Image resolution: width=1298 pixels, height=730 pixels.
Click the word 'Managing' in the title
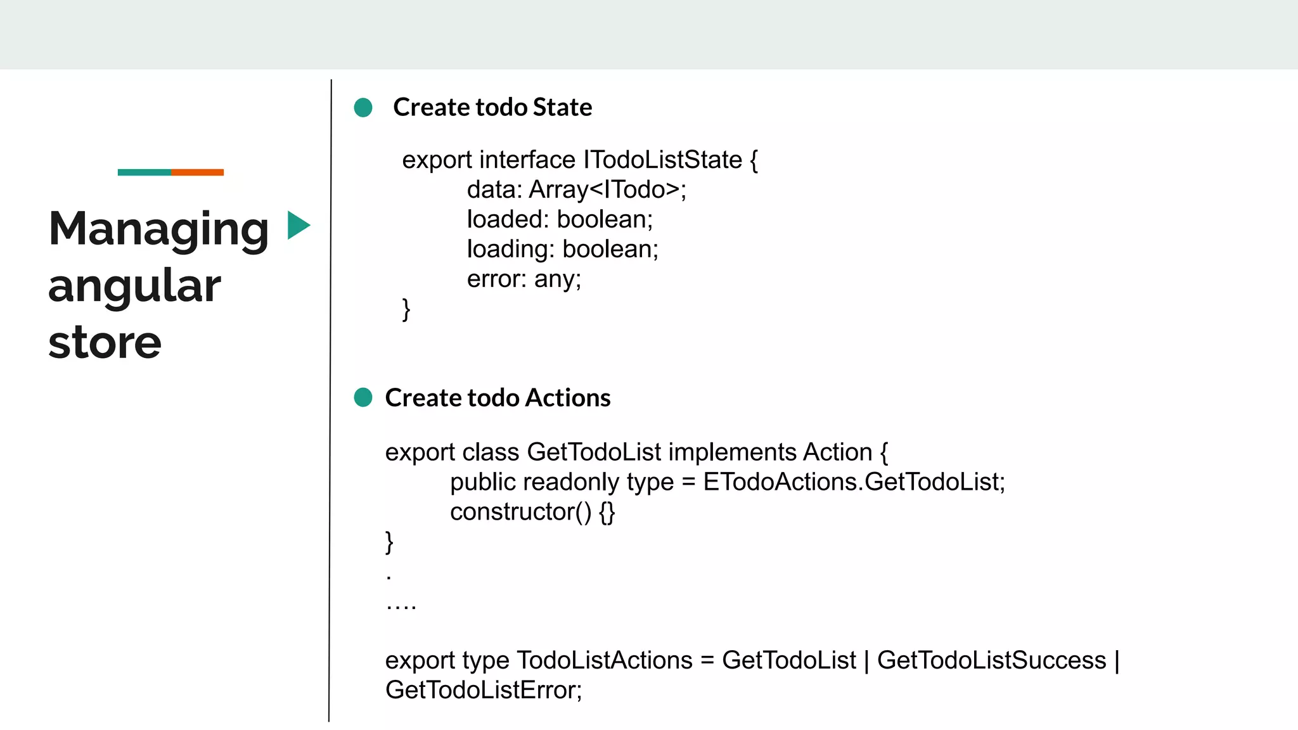158,229
